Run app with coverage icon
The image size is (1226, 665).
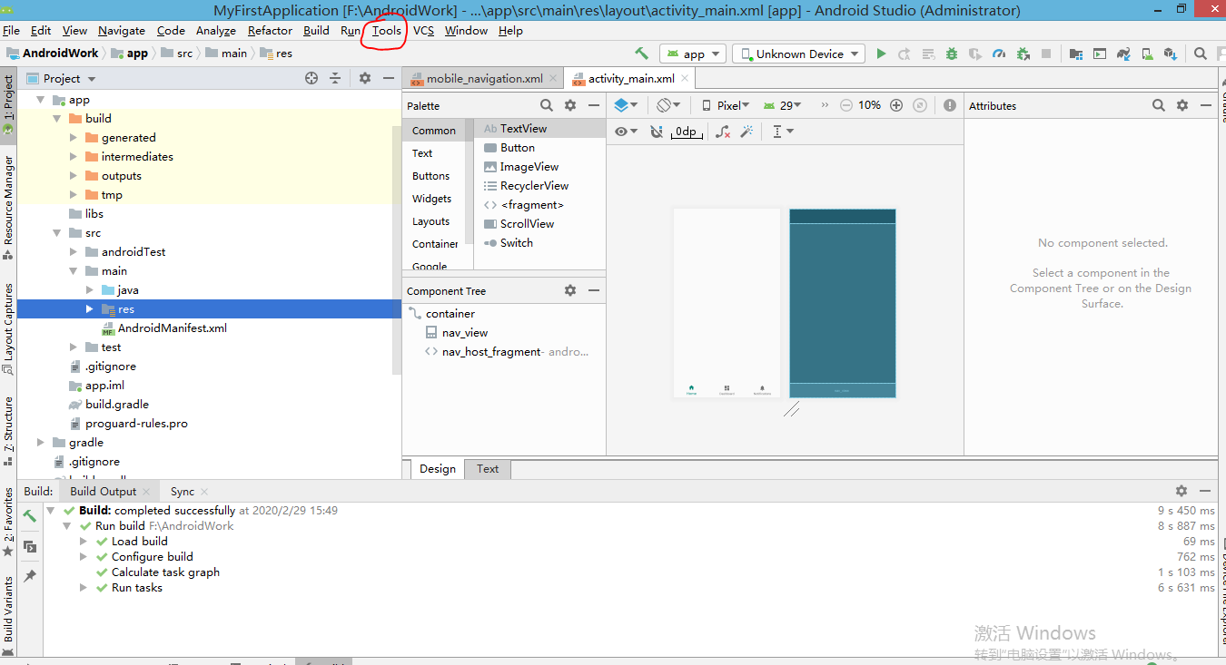click(975, 54)
